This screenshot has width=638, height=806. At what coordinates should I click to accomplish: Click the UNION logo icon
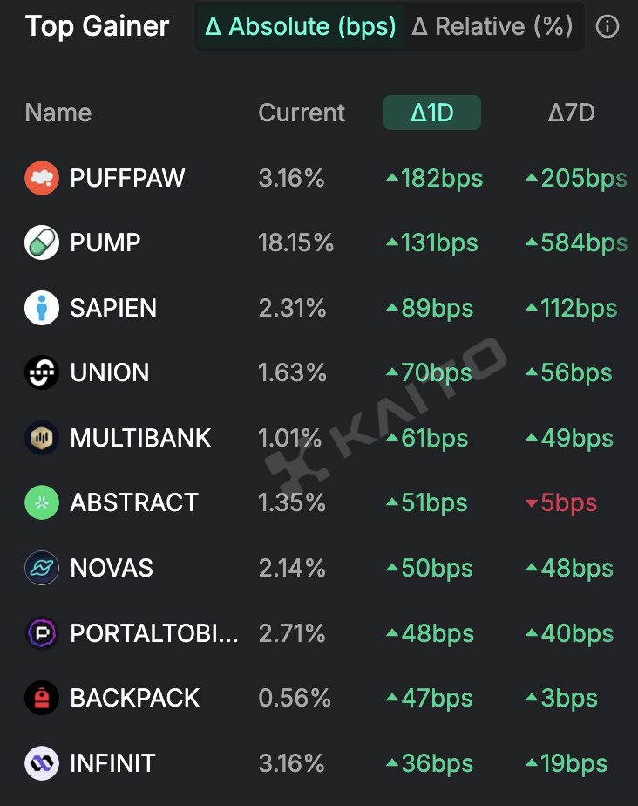pos(42,372)
